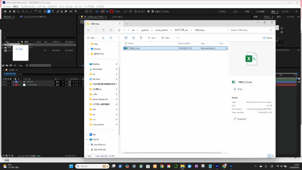Viewport: 302px width, 170px height.
Task: Open the blend mode dropdown for Controller layer
Action: [59, 85]
